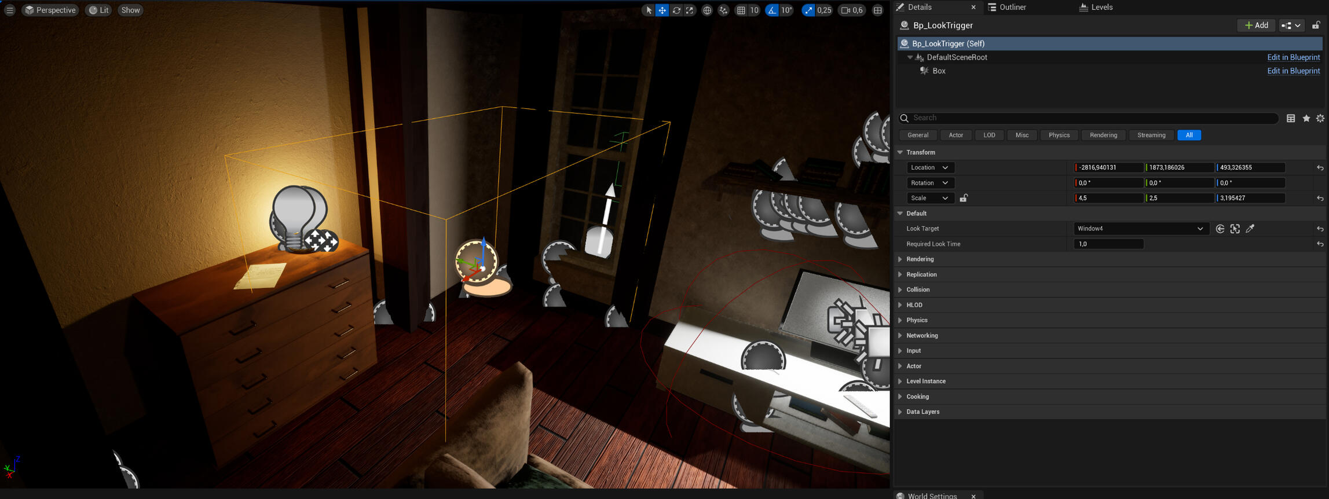This screenshot has width=1329, height=499.
Task: Toggle grid snapping in viewport toolbar
Action: pos(741,10)
